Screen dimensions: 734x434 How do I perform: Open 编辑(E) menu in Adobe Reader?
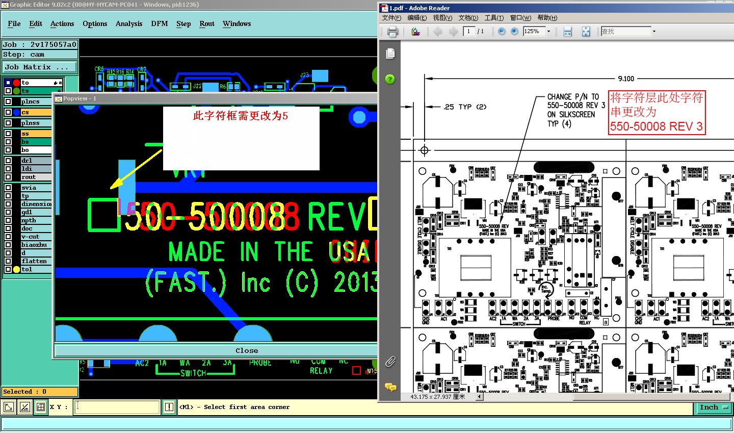click(x=417, y=18)
